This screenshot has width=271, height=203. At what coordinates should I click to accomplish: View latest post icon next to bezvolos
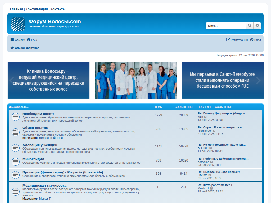(x=211, y=162)
